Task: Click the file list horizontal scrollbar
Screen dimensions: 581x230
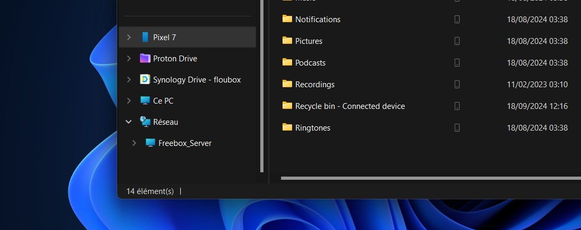Action: [x=431, y=178]
